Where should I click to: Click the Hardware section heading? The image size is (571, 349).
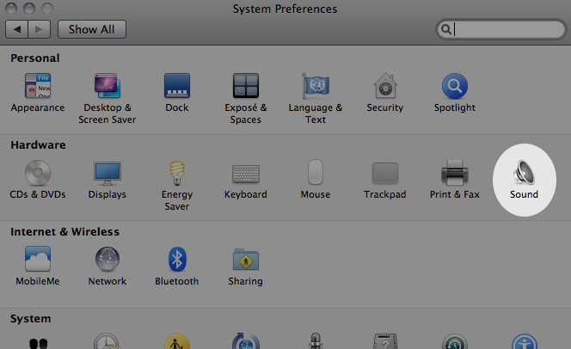[38, 144]
